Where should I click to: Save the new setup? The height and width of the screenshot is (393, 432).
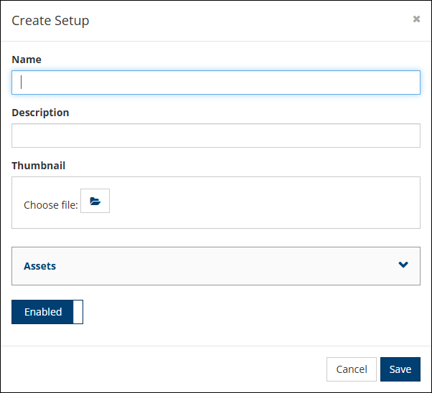tap(400, 369)
